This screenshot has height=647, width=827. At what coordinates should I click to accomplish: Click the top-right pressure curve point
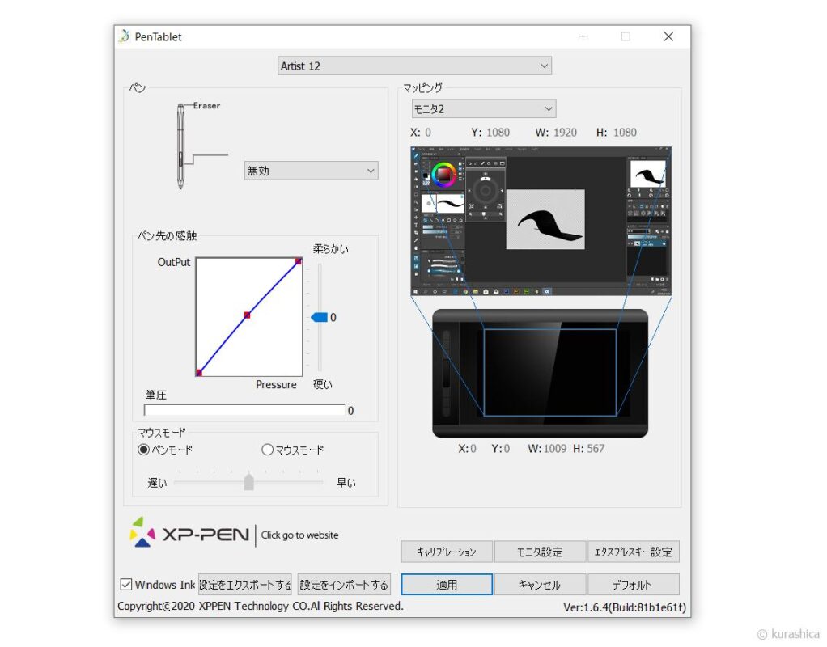click(x=299, y=260)
